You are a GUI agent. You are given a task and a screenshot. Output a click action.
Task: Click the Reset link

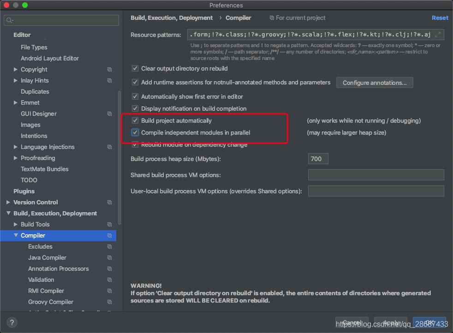pos(440,18)
